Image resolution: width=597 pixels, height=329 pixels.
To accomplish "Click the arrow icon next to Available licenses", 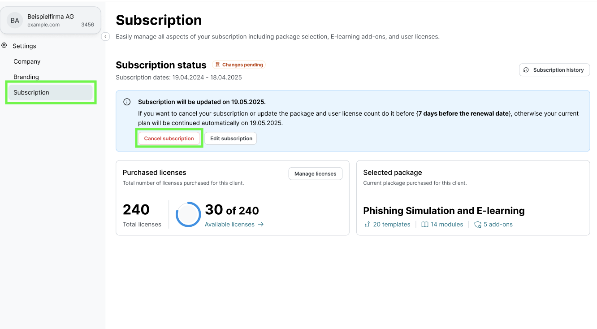I will click(261, 224).
